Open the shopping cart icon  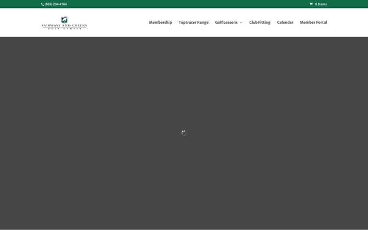coord(311,4)
